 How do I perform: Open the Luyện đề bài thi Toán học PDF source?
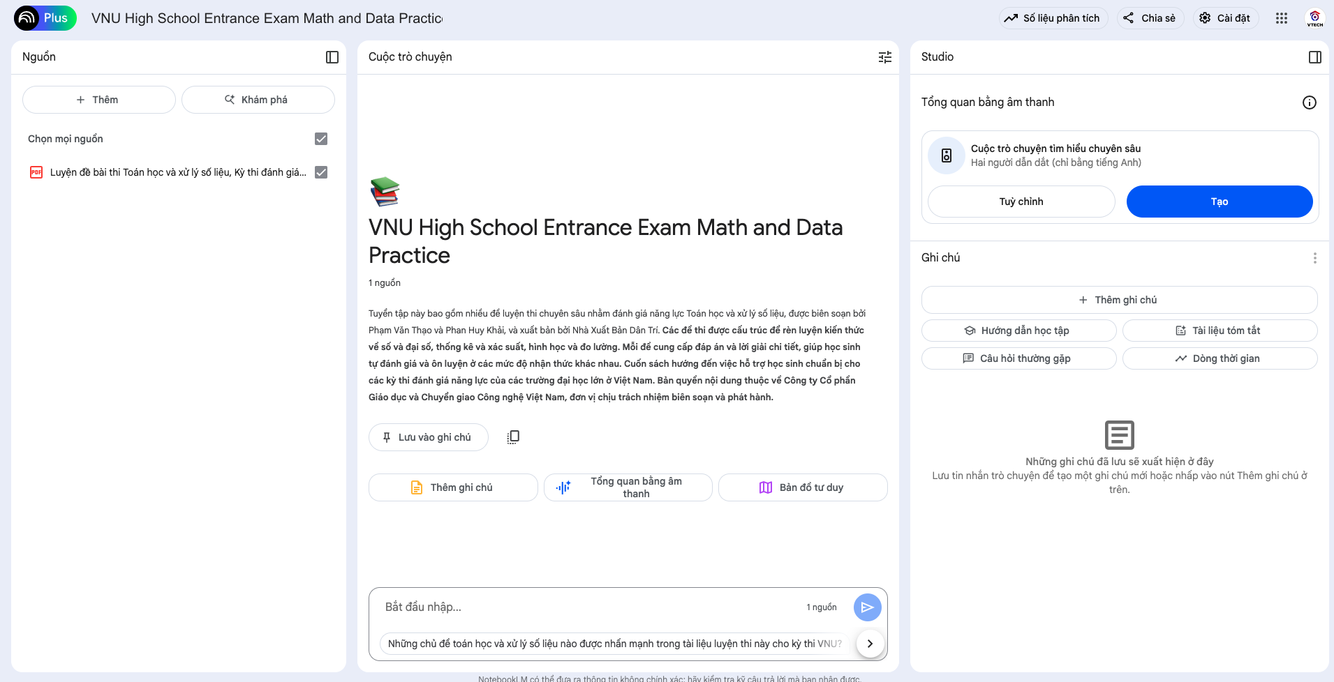178,172
